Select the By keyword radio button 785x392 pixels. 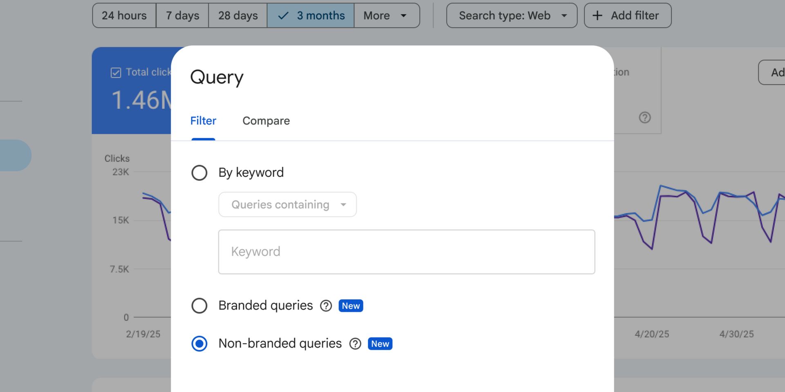coord(200,173)
